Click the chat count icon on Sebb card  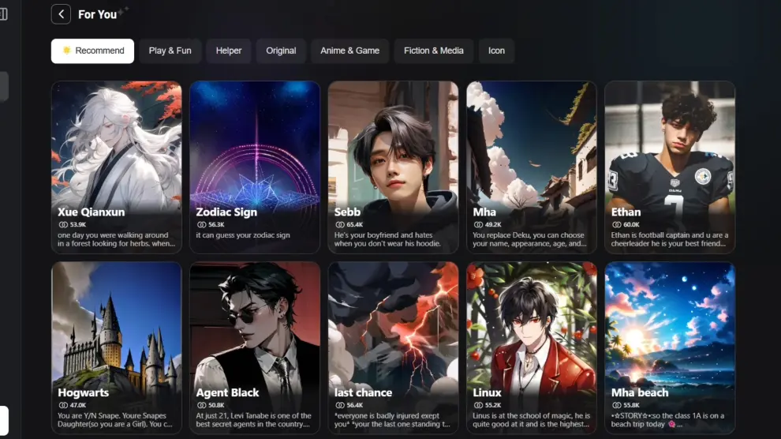[x=340, y=225]
